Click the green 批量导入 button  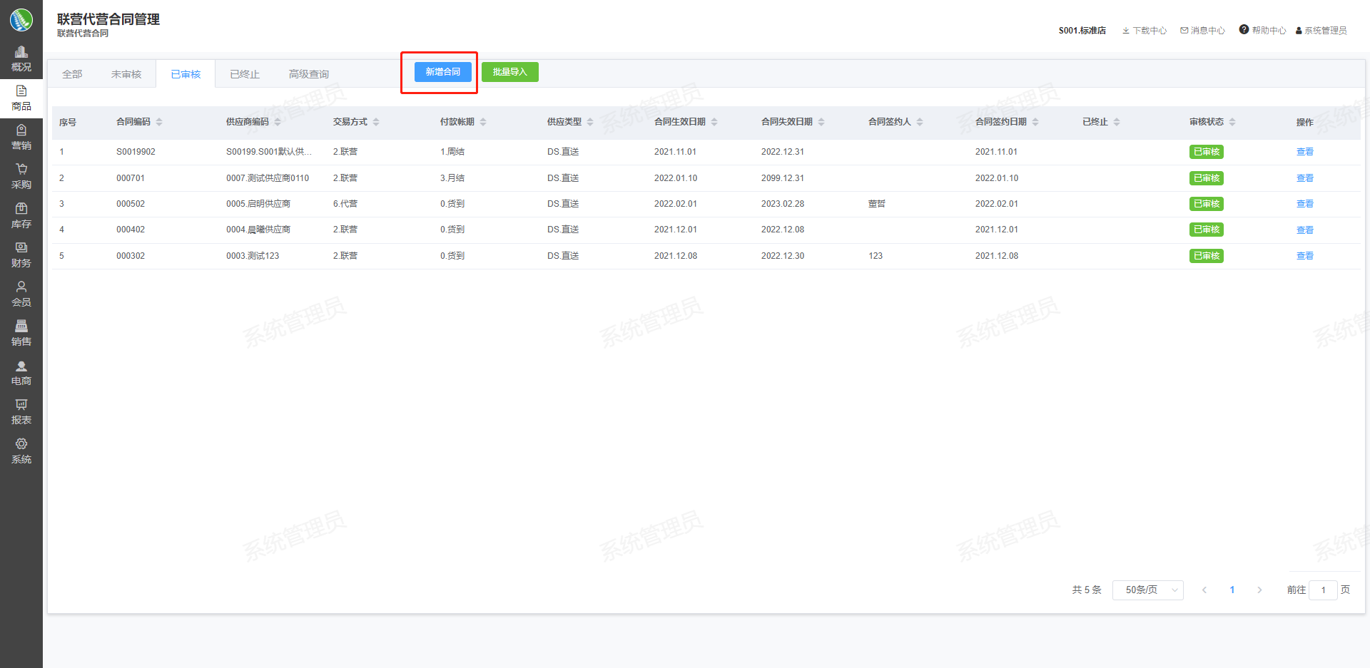(509, 72)
